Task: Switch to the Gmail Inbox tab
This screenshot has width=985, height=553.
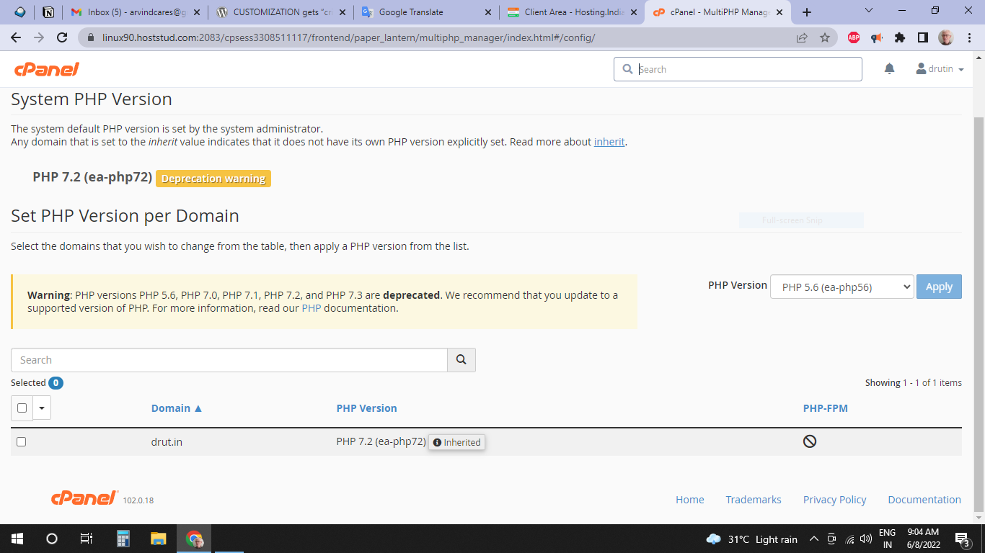Action: coord(134,12)
